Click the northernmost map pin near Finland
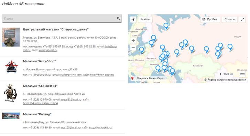The height and width of the screenshot is (136, 250). [x=166, y=26]
